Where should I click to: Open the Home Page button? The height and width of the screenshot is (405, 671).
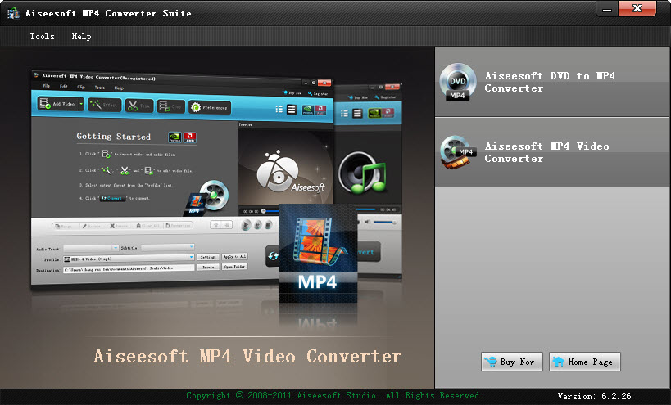(x=584, y=362)
